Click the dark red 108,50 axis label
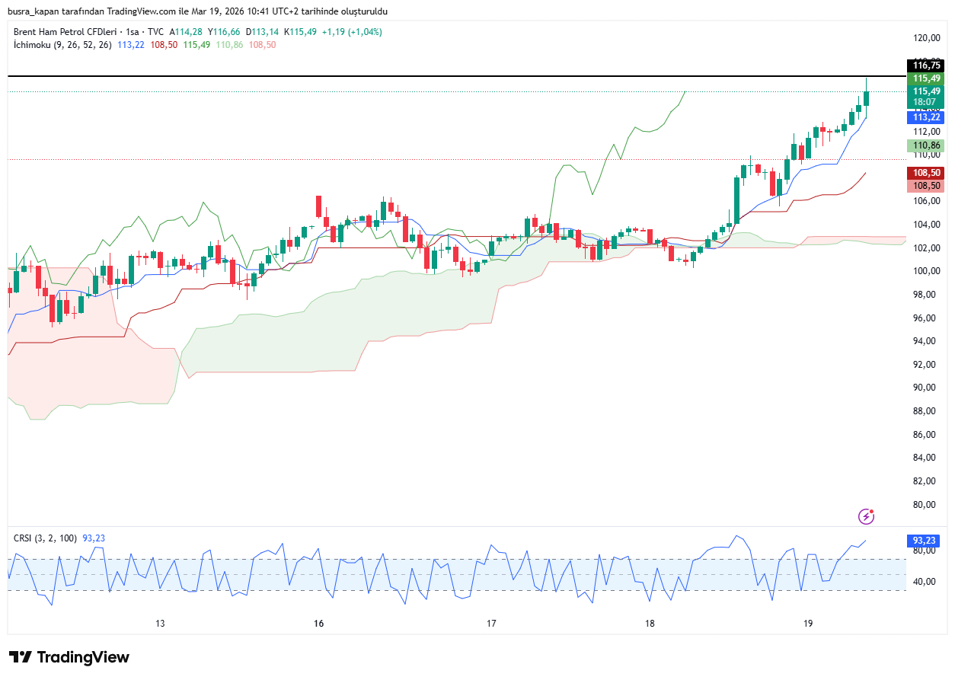Screen dimensions: 955x680 [x=926, y=173]
